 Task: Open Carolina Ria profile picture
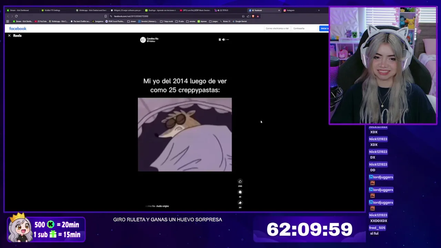[143, 40]
